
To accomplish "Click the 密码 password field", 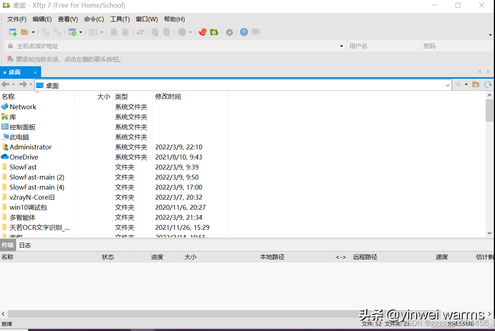I will (457, 46).
